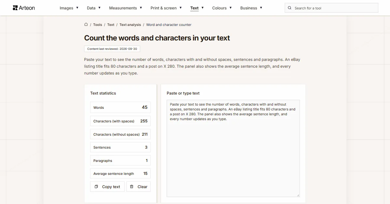Click the copy icon on Copy text

(x=96, y=187)
